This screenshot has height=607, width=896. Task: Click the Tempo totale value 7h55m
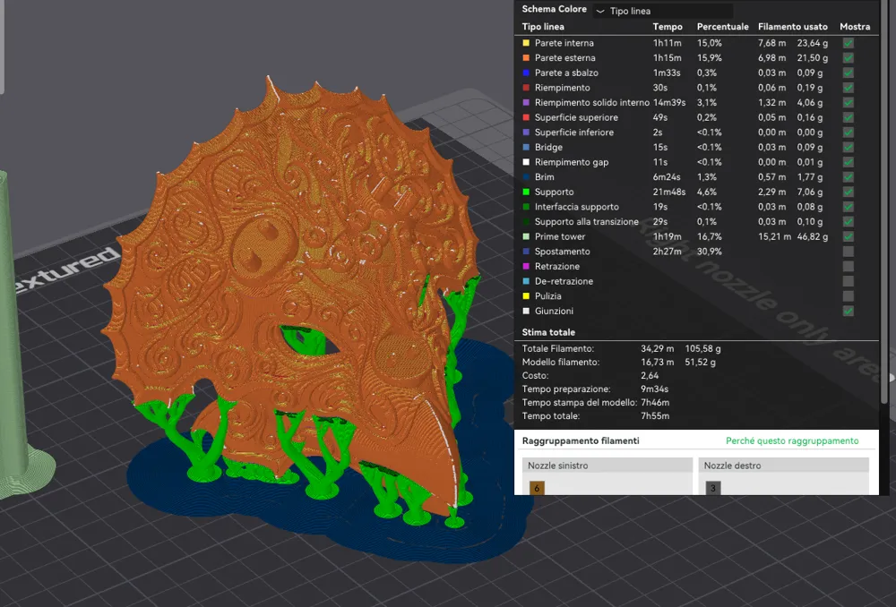655,415
